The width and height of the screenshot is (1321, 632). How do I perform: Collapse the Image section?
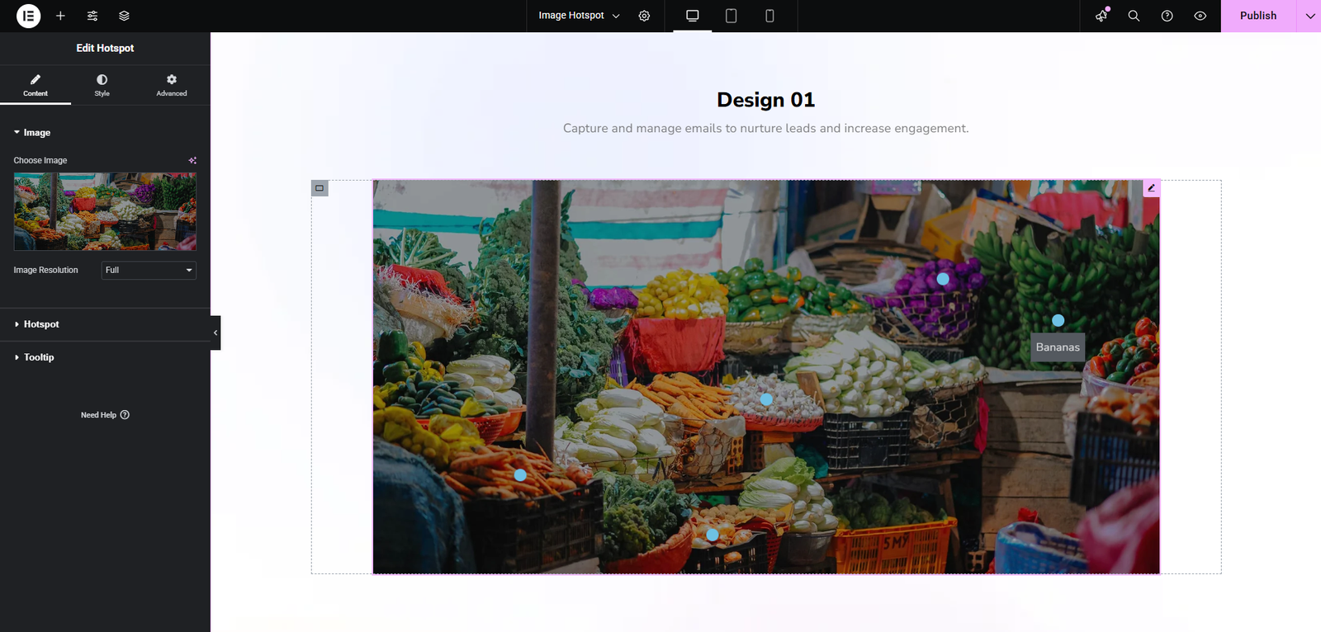click(32, 132)
